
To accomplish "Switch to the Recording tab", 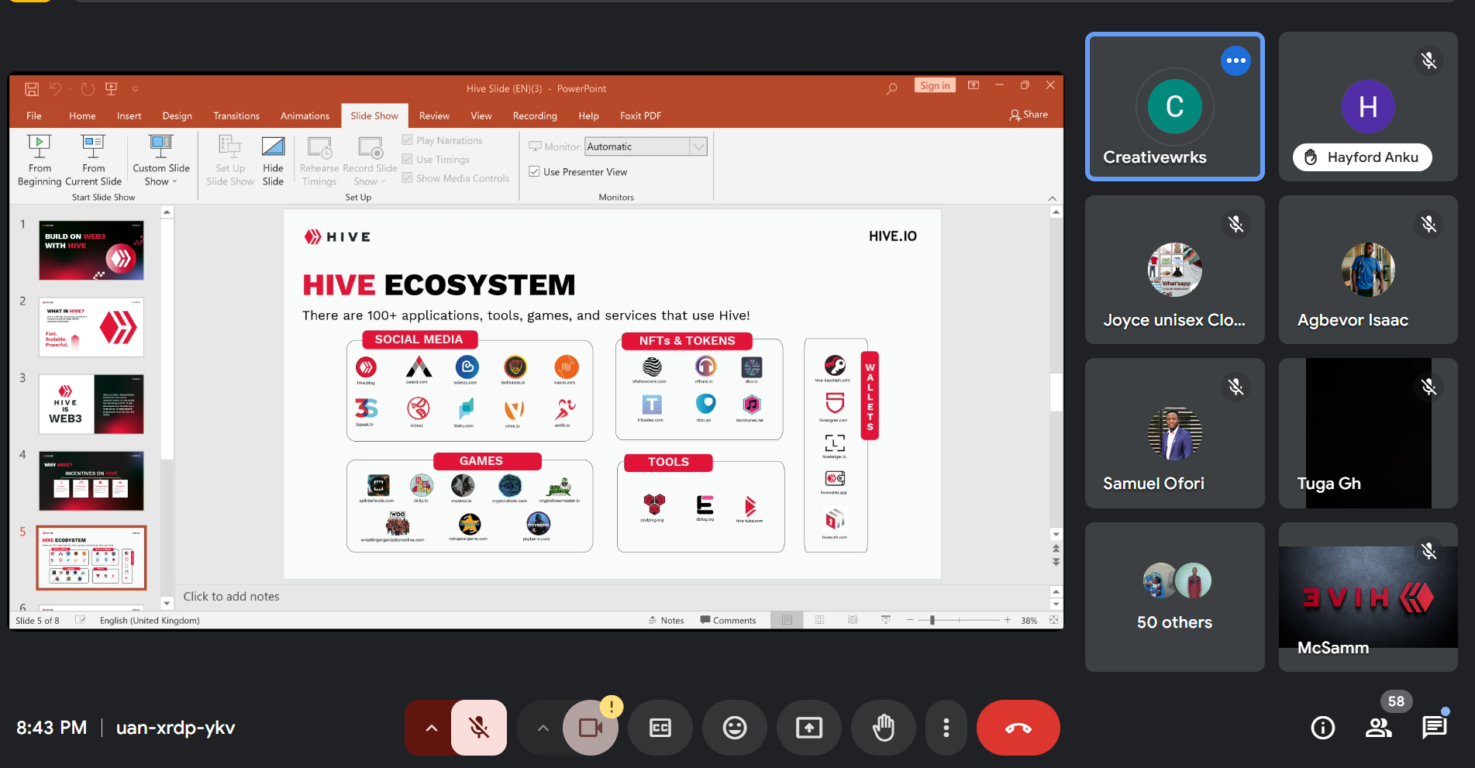I will coord(535,115).
